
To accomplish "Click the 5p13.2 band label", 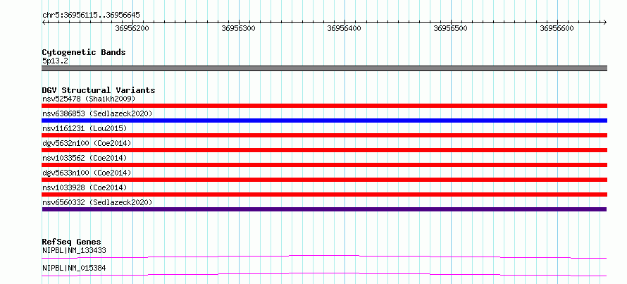I will pyautogui.click(x=54, y=61).
